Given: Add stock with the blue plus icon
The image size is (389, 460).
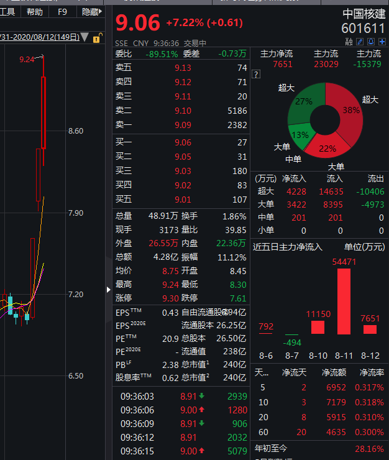Looking at the screenshot, I should pos(381,42).
